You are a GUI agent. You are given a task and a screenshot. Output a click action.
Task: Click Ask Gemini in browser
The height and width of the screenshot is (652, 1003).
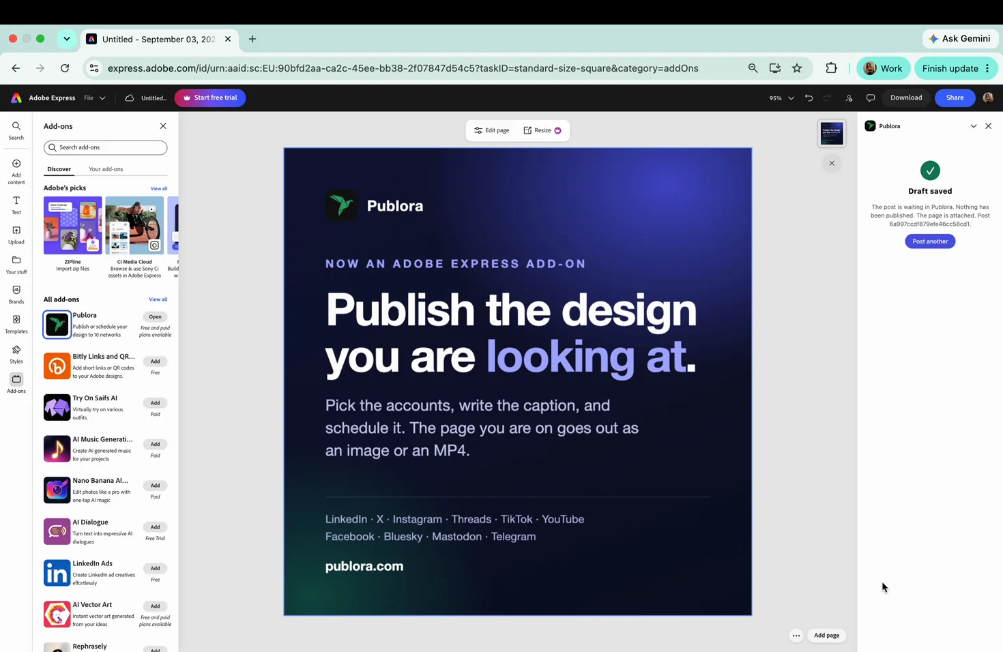click(960, 39)
